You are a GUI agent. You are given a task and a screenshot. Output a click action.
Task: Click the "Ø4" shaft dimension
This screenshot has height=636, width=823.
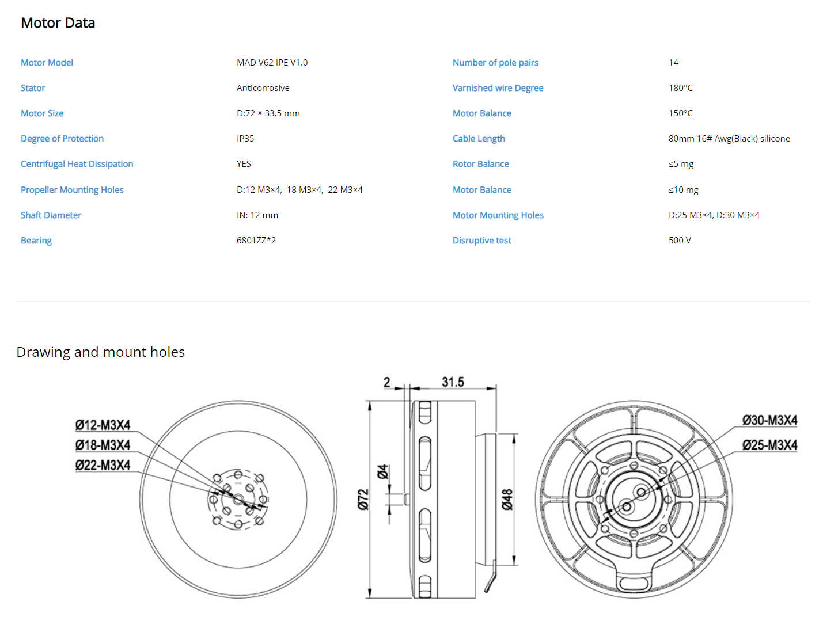click(x=382, y=472)
